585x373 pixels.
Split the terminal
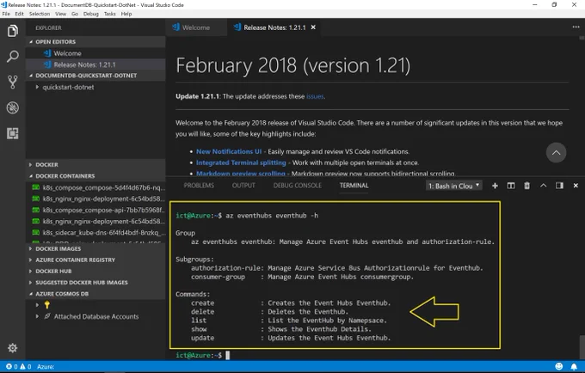click(511, 186)
